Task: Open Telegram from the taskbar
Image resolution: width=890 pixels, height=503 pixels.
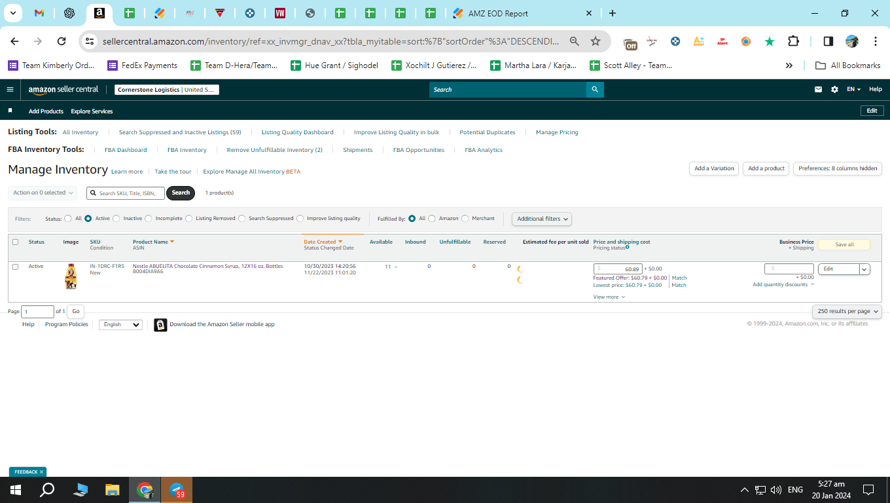Action: coord(177,490)
